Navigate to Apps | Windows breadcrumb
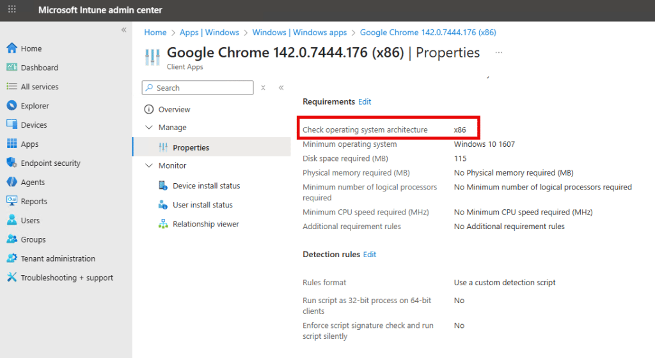This screenshot has height=358, width=655. click(x=209, y=33)
